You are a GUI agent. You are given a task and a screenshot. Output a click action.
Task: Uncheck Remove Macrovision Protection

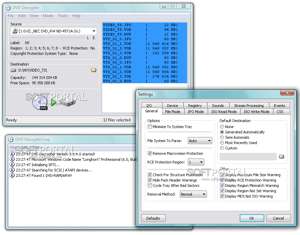tap(150, 153)
